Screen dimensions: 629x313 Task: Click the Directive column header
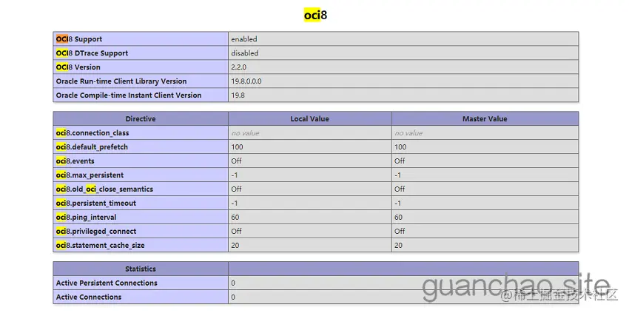tap(141, 119)
